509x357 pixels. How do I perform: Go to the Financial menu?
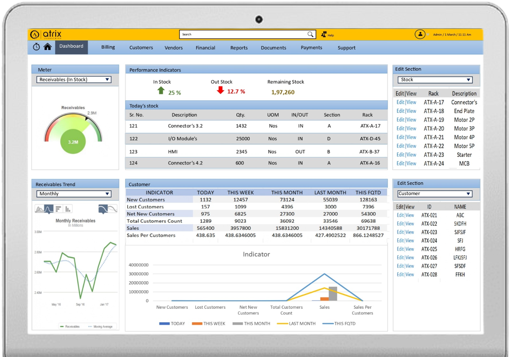[206, 48]
